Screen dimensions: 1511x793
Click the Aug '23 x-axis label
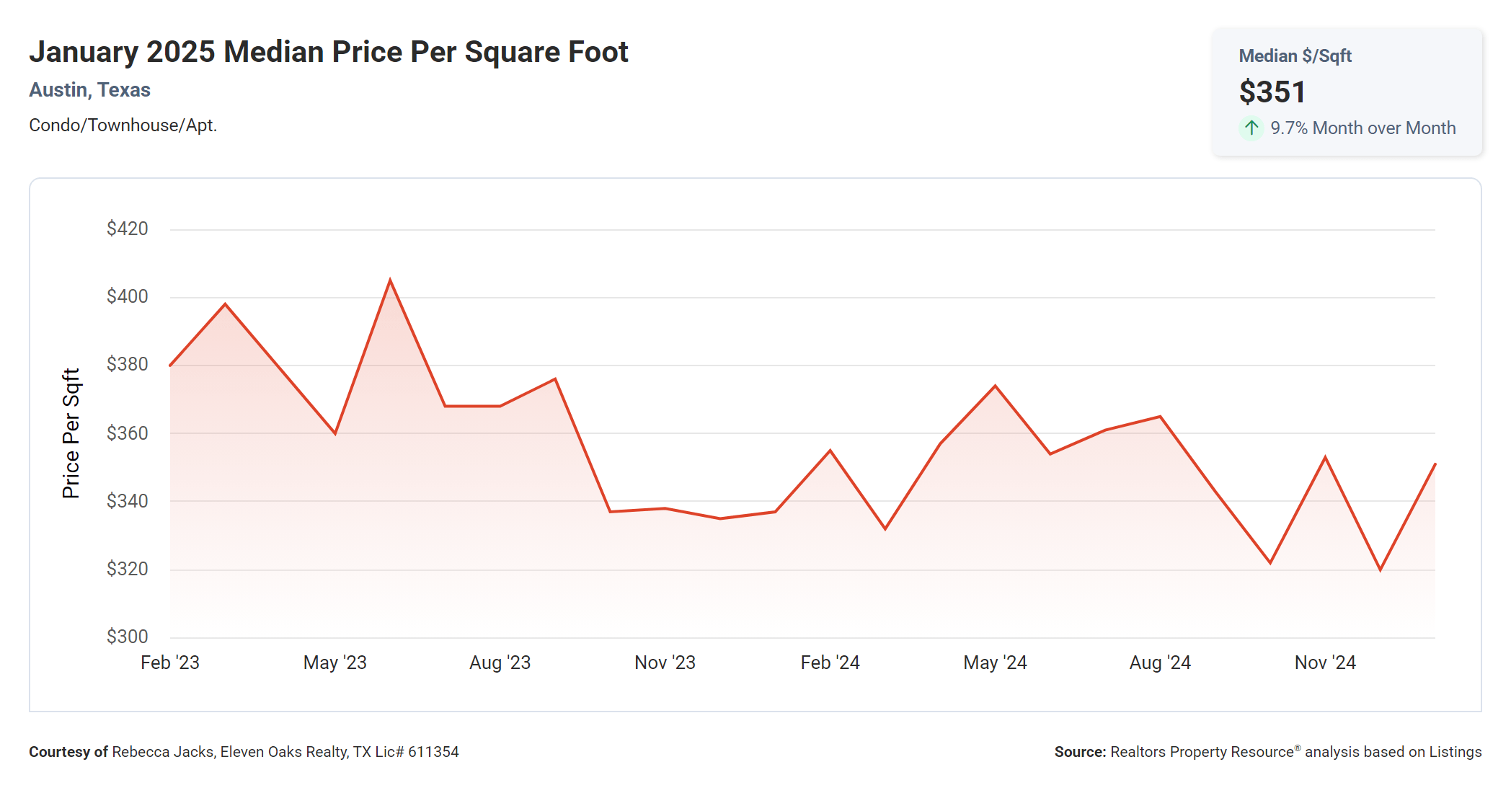click(500, 663)
